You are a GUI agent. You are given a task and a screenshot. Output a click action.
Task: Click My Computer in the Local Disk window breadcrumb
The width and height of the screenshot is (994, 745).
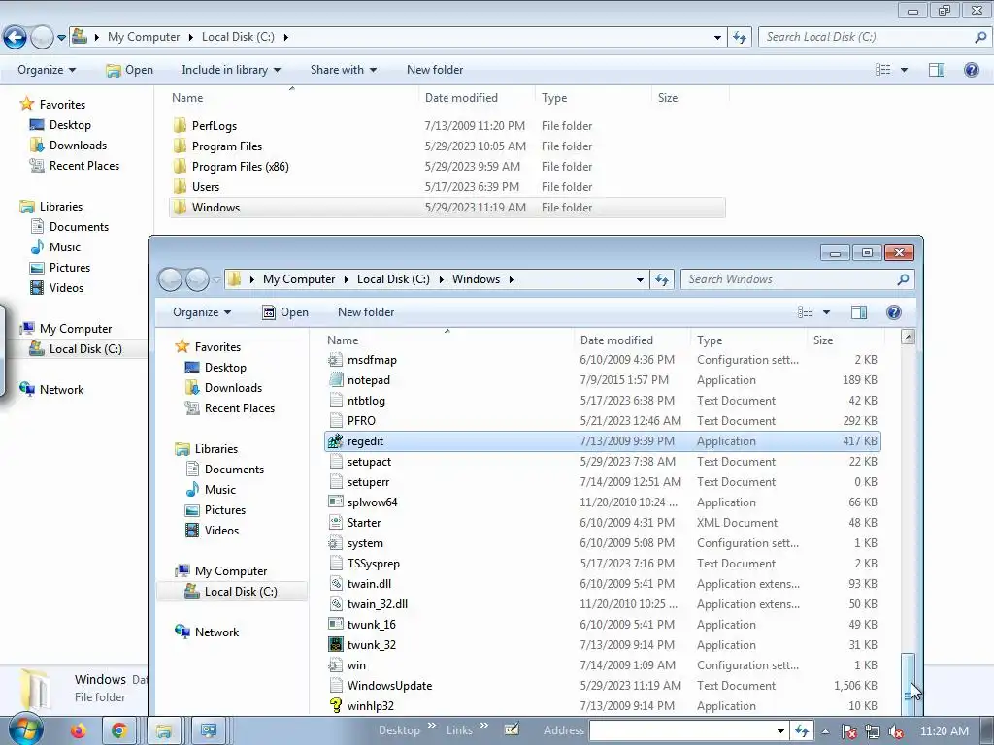[x=144, y=38]
